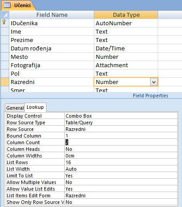182x207 pixels.
Task: Click the Column Count property label
Action: pyautogui.click(x=35, y=142)
